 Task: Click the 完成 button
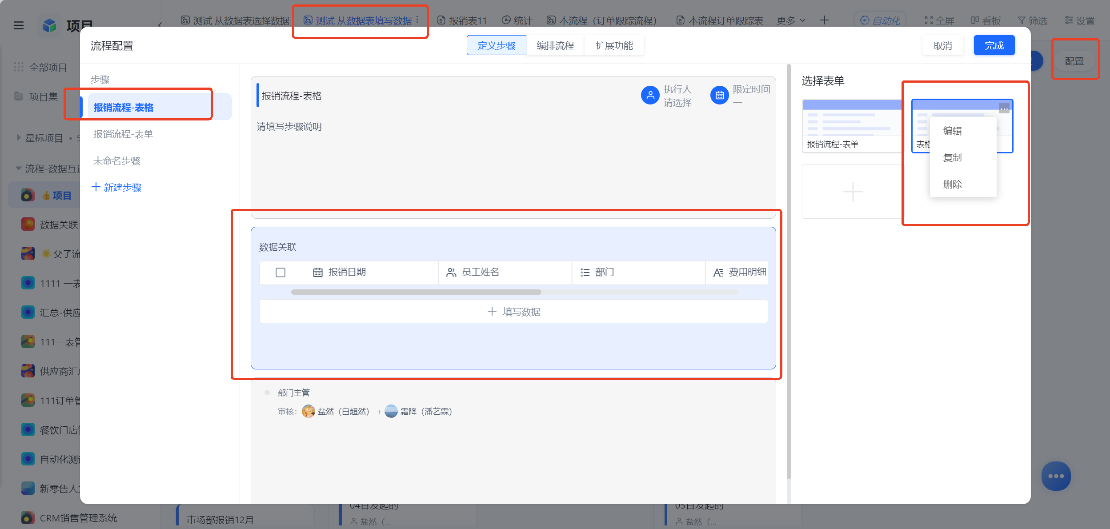994,45
